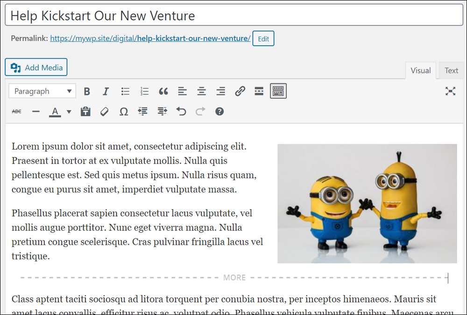Open the post permalink URL
The height and width of the screenshot is (315, 467).
pos(150,38)
